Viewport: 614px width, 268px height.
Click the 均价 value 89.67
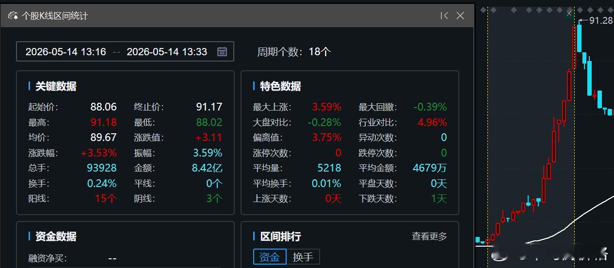click(x=103, y=138)
